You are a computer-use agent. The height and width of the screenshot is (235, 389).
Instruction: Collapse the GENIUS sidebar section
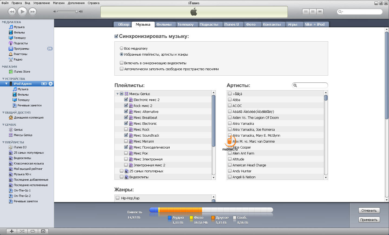[3, 125]
